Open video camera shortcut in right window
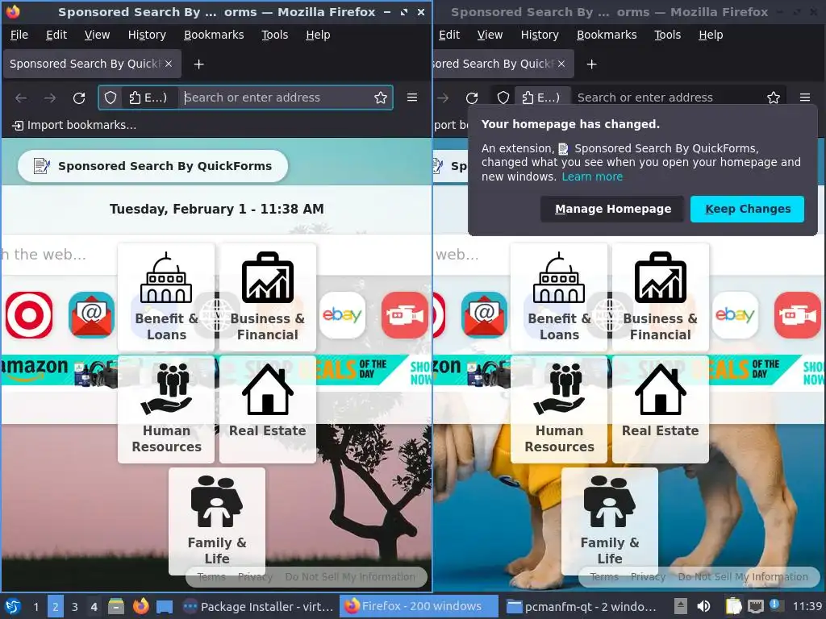The height and width of the screenshot is (619, 826). click(798, 315)
